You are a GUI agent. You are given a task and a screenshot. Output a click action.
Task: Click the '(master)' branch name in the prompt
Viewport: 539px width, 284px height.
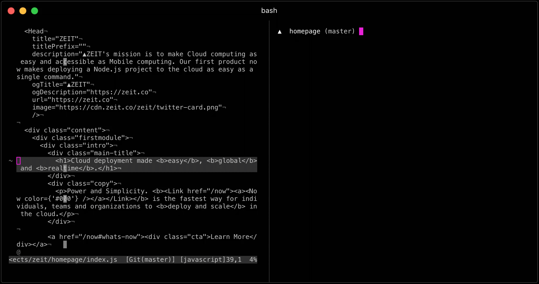pos(340,31)
